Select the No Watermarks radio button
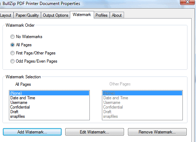 (x=12, y=37)
